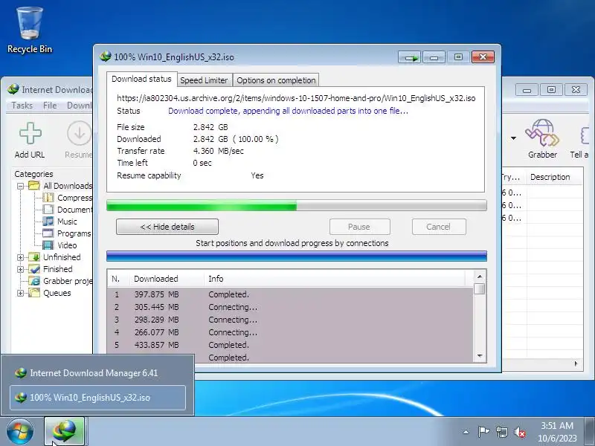Screen dimensions: 595x446
Task: Click the Action Center flag tray icon
Action: click(x=483, y=432)
